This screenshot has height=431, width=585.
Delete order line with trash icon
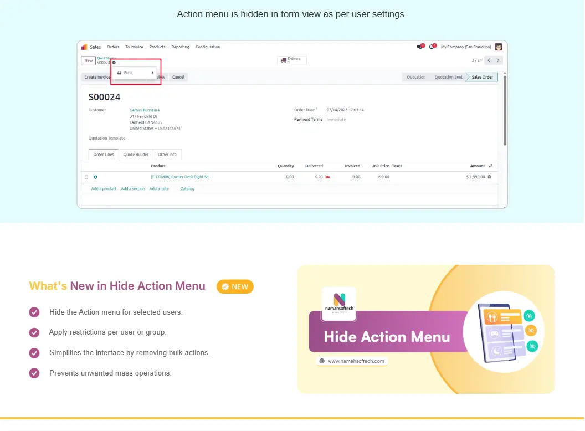[489, 177]
